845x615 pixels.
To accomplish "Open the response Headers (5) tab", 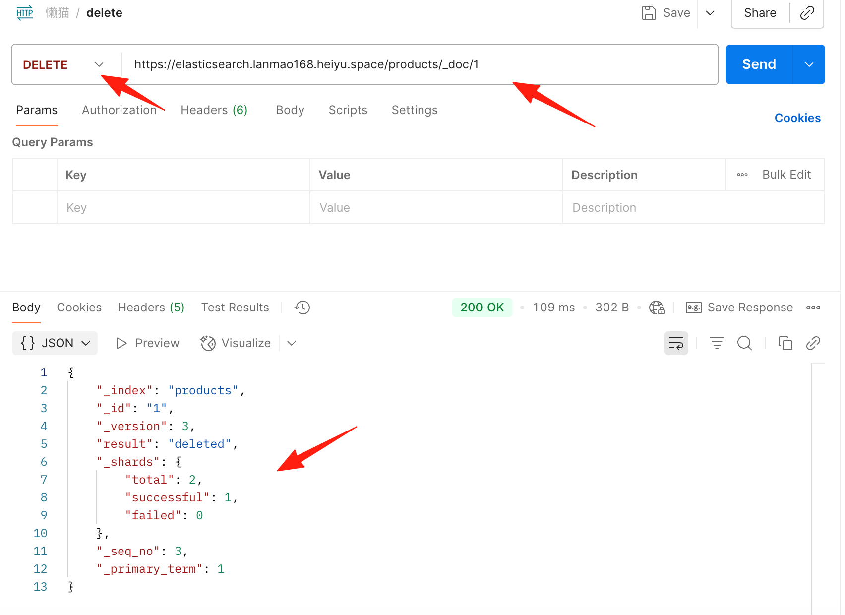I will tap(151, 307).
